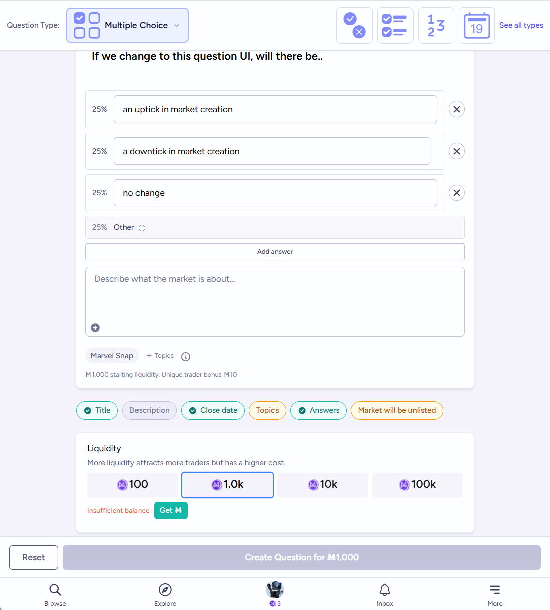Add topics with the + Topics button
Screen dimensions: 550x610
[160, 356]
